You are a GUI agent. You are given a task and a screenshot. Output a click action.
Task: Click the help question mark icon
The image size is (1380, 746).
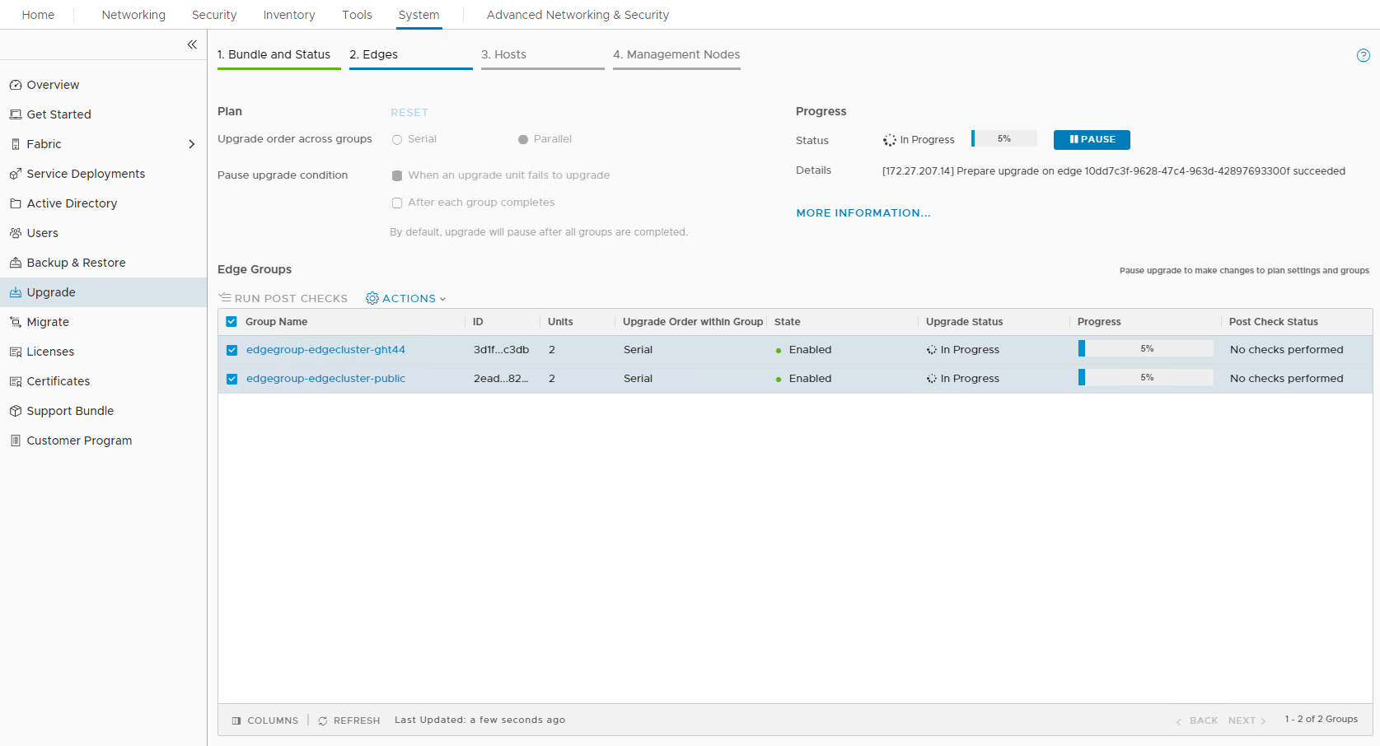1363,55
